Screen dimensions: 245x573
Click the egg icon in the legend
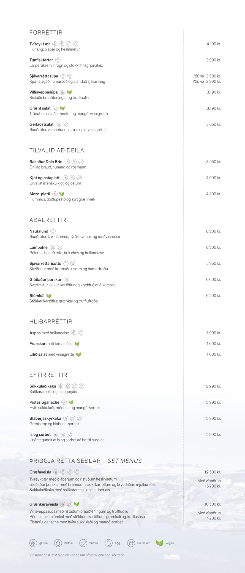tap(108, 543)
